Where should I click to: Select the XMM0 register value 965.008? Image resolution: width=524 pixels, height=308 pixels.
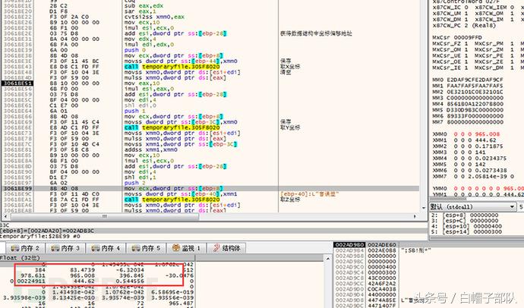pyautogui.click(x=488, y=134)
